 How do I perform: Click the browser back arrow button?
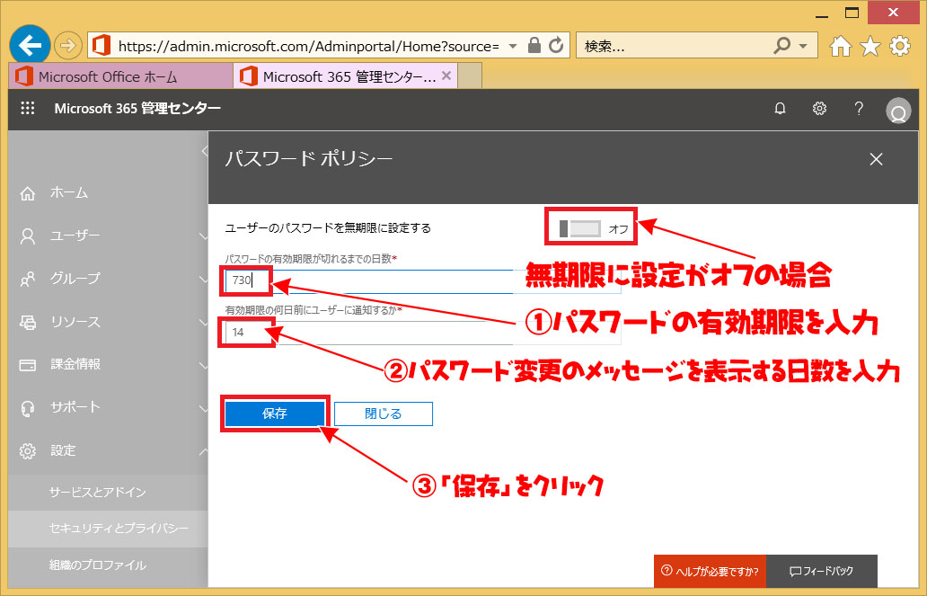(30, 44)
